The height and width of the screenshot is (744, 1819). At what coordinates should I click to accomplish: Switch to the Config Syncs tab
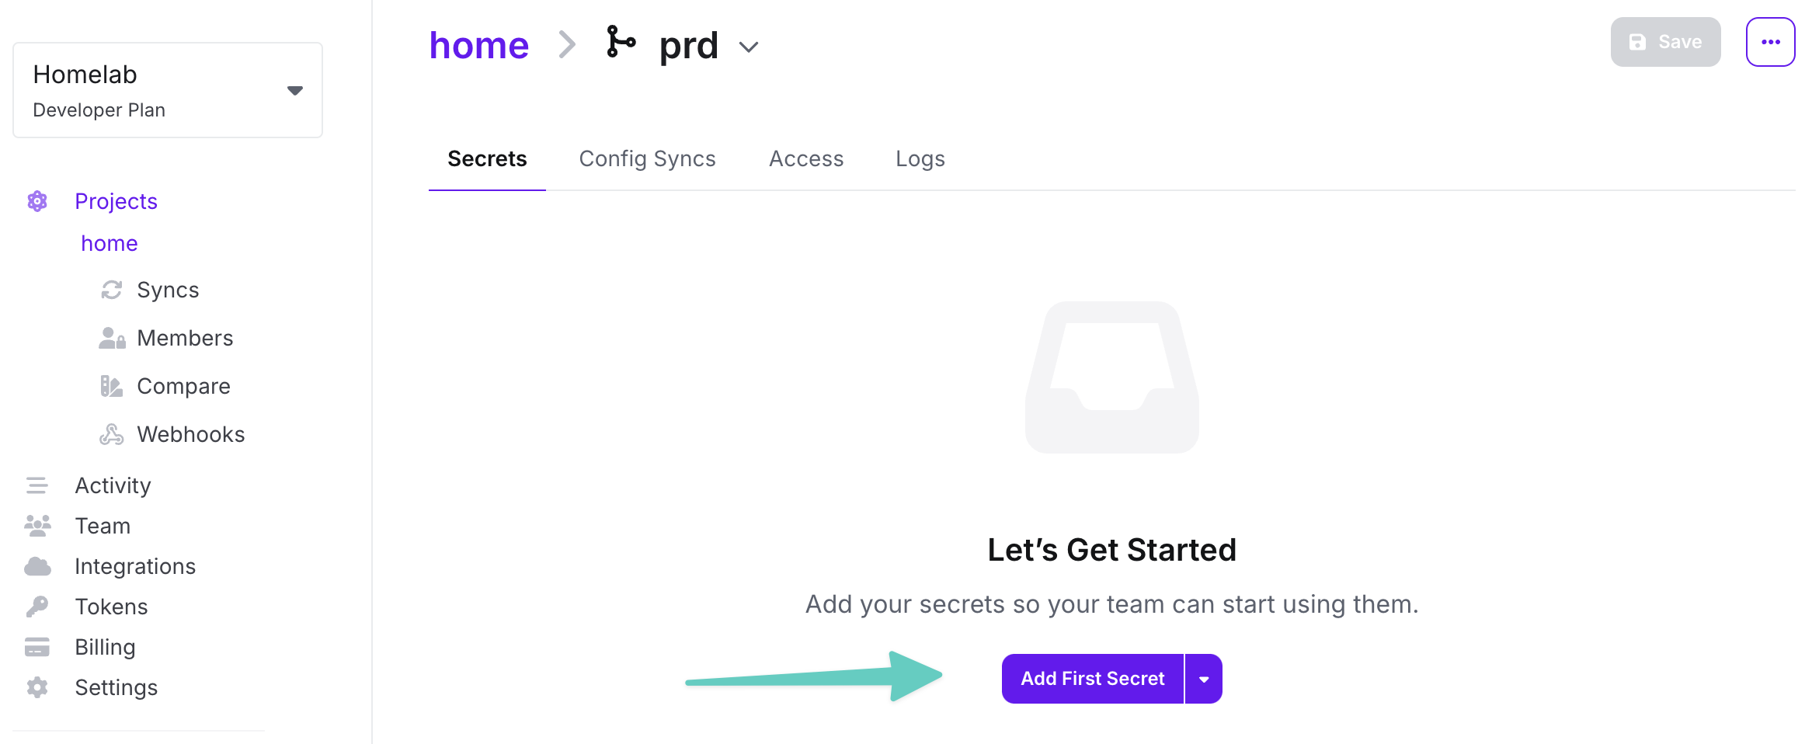pyautogui.click(x=647, y=158)
